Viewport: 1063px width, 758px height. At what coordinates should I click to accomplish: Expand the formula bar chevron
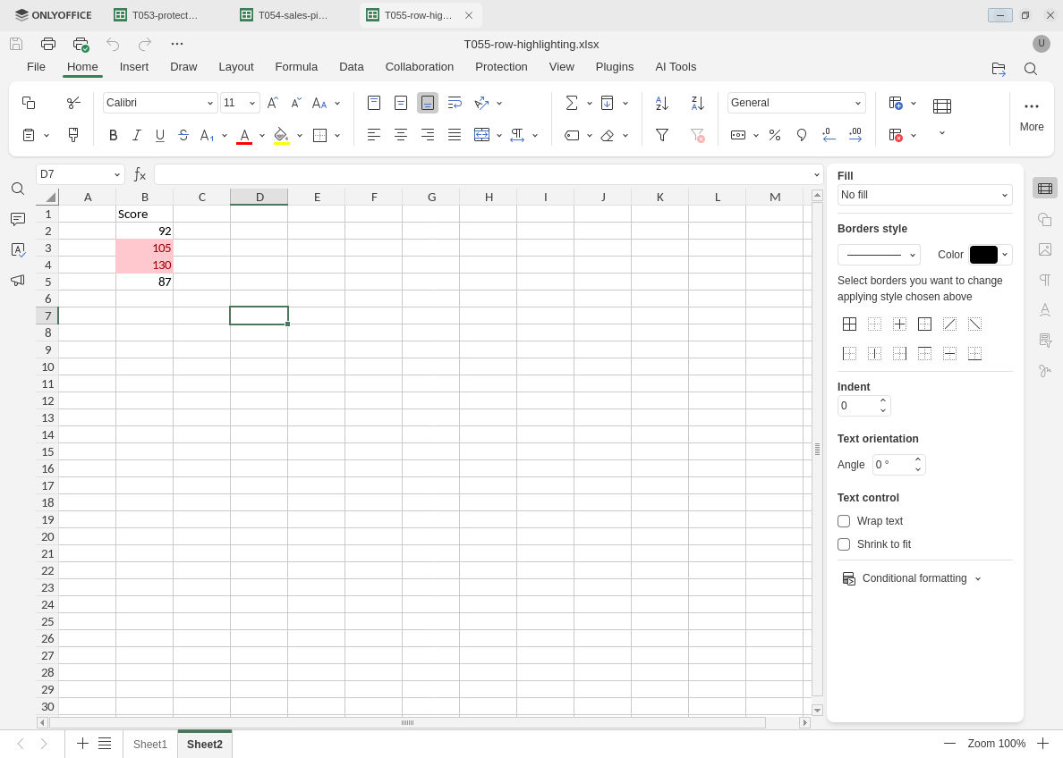click(816, 175)
